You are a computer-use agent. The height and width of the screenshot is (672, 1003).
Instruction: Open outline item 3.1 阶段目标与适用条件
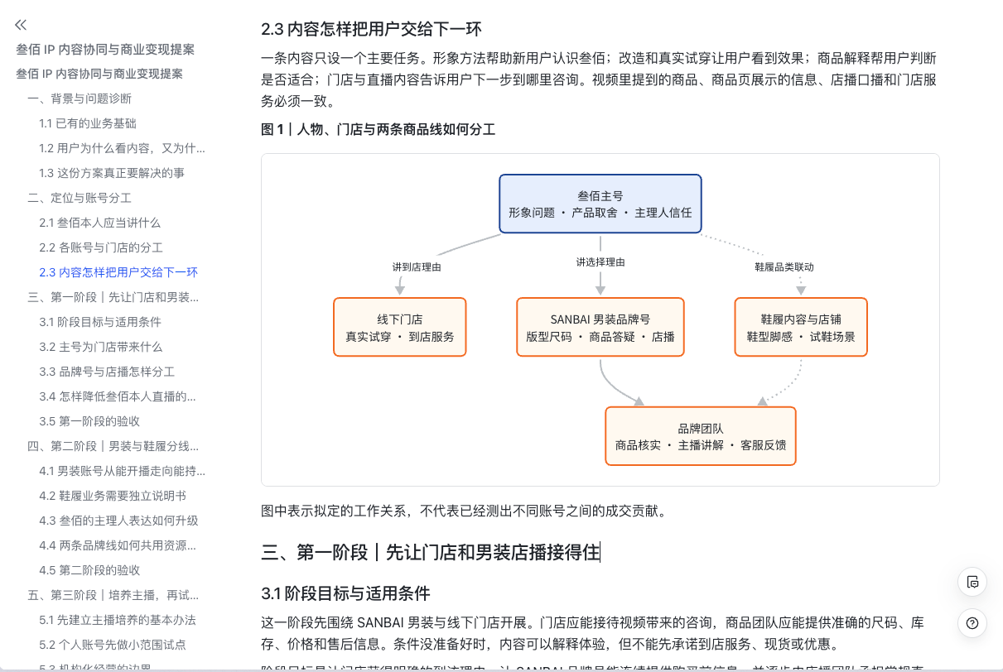click(100, 322)
